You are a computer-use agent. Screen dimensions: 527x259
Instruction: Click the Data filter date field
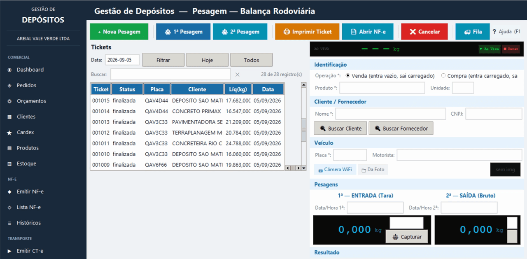(122, 60)
